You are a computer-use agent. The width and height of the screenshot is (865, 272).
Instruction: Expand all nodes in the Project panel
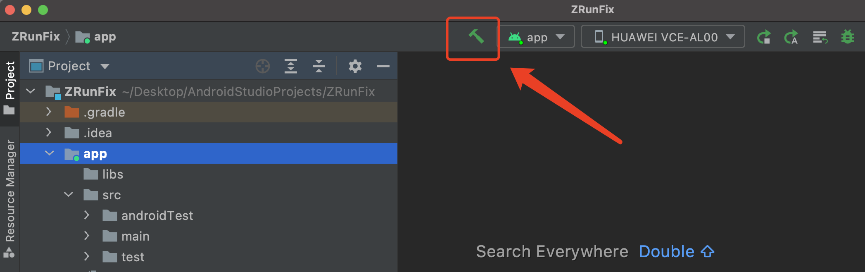click(290, 66)
